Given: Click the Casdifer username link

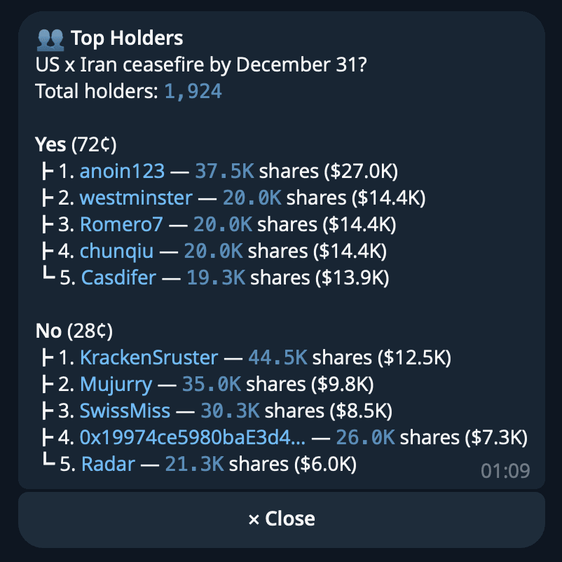Looking at the screenshot, I should tap(118, 277).
